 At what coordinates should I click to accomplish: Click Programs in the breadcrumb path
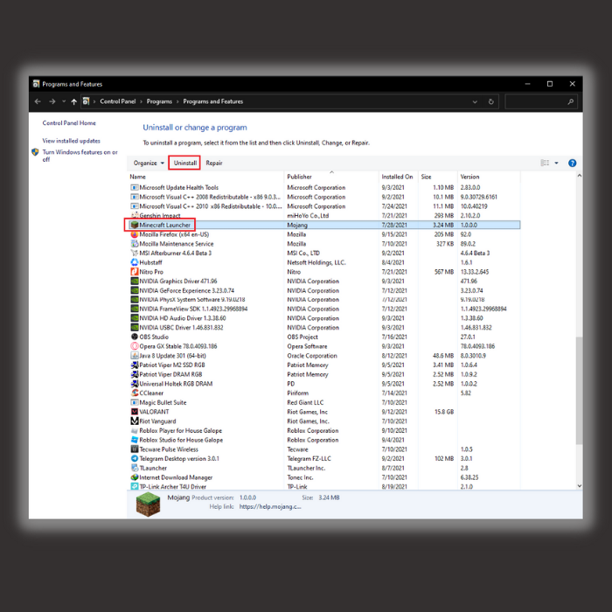click(x=159, y=101)
